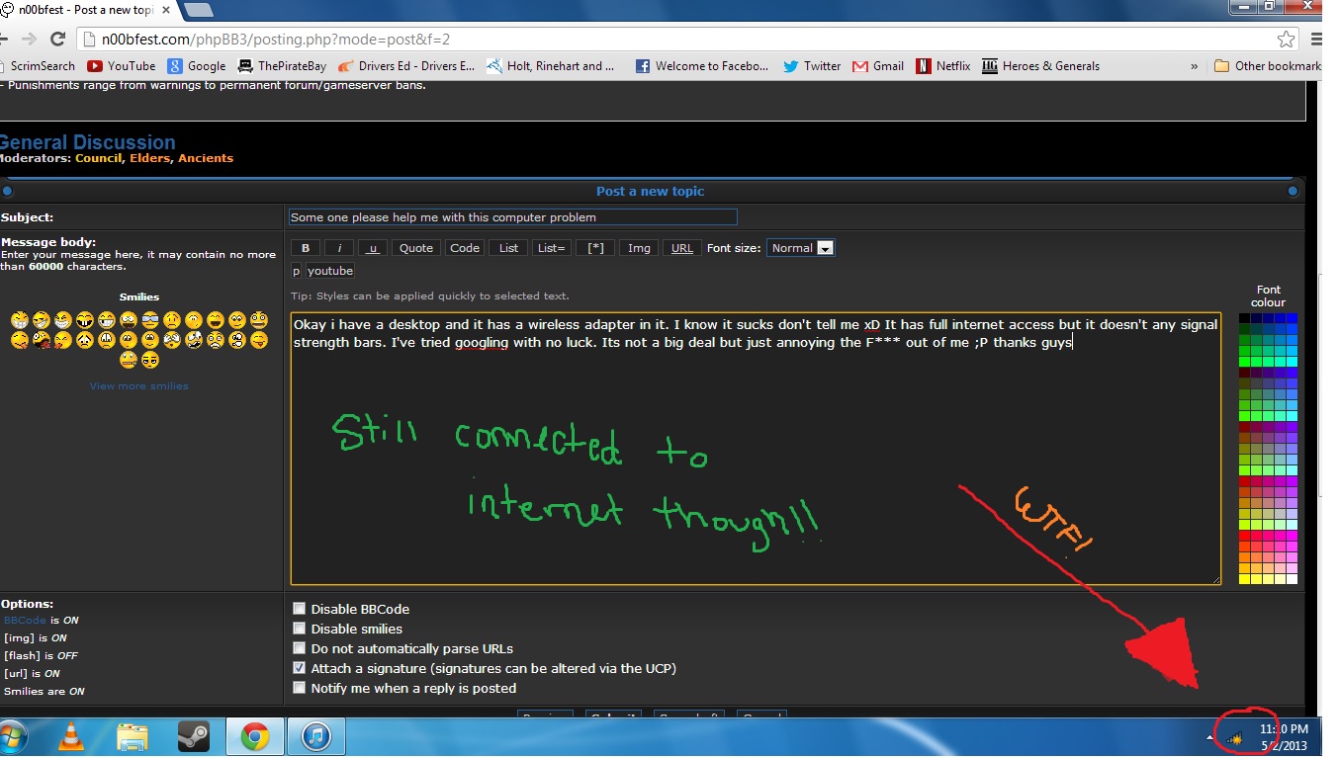Click the Code BBCode button
1339x758 pixels.
[464, 248]
